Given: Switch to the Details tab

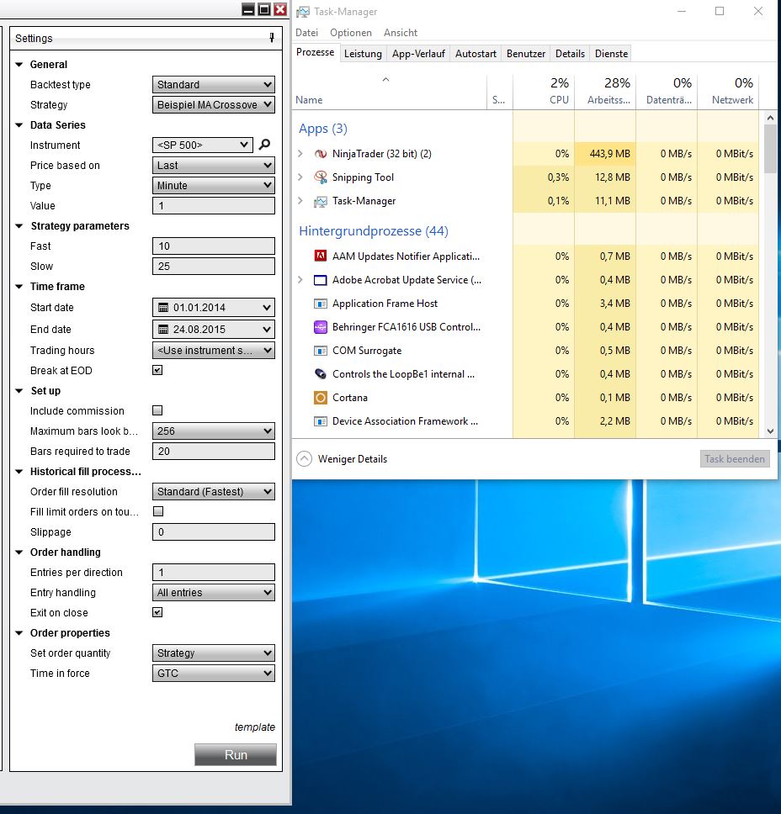Looking at the screenshot, I should [570, 54].
